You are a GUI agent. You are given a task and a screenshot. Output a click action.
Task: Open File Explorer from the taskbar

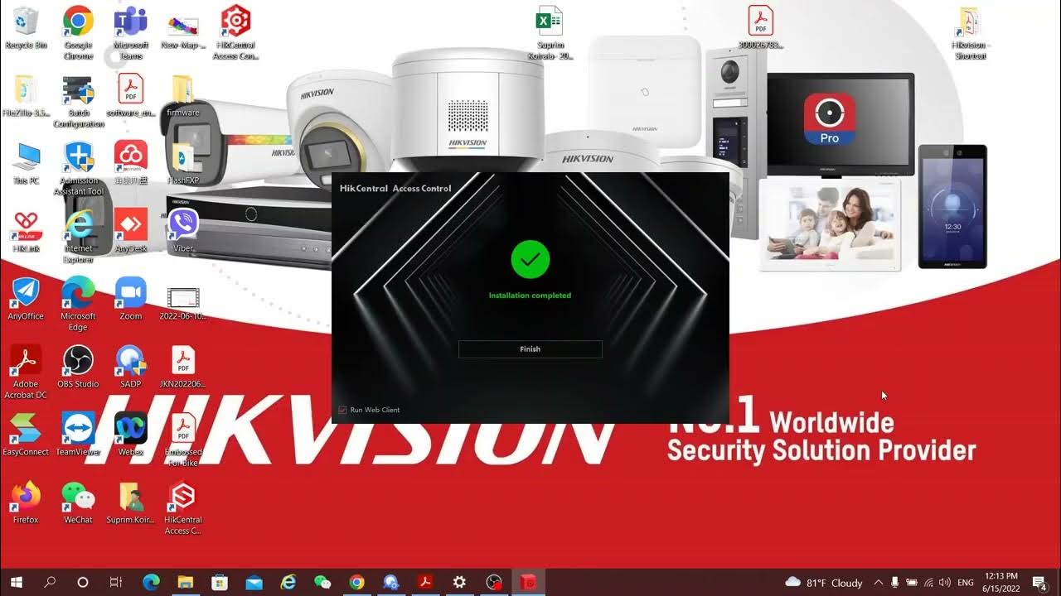(x=186, y=583)
